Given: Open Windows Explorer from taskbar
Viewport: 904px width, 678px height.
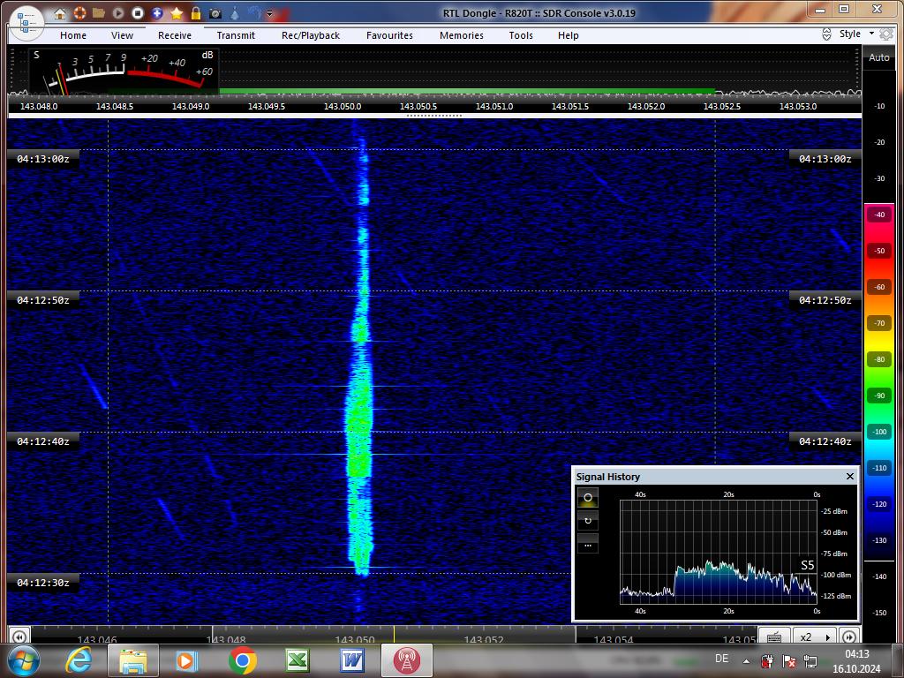Looking at the screenshot, I should 133,660.
